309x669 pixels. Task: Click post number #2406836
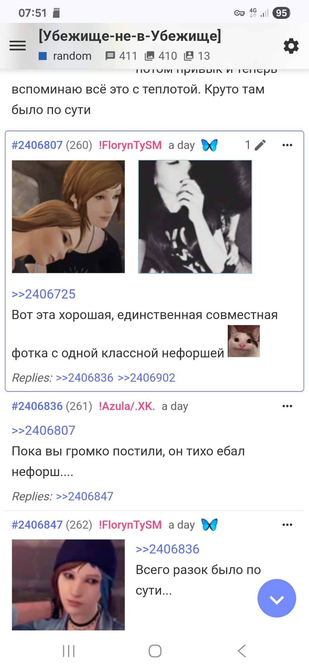37,406
